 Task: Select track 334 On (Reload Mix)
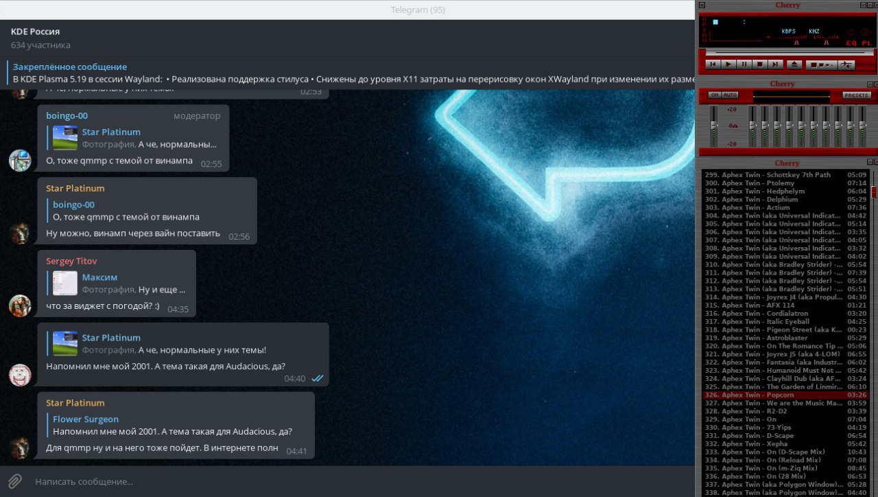click(785, 460)
